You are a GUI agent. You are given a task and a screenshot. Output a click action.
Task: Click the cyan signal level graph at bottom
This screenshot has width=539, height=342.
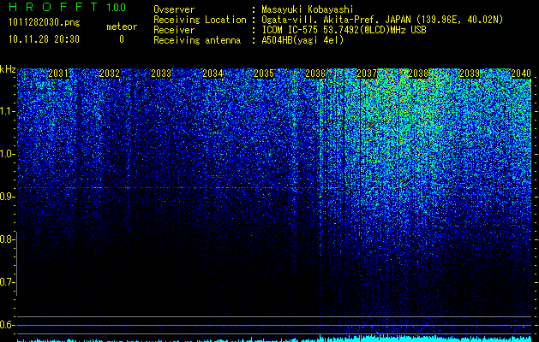tap(274, 339)
